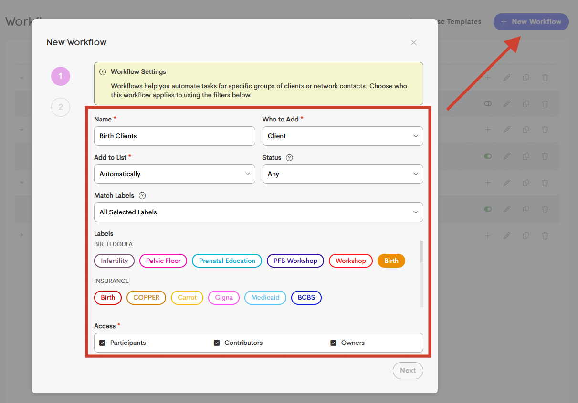Viewport: 578px width, 403px height.
Task: Click the trash icon beside the upper green toggle
Action: coord(545,156)
